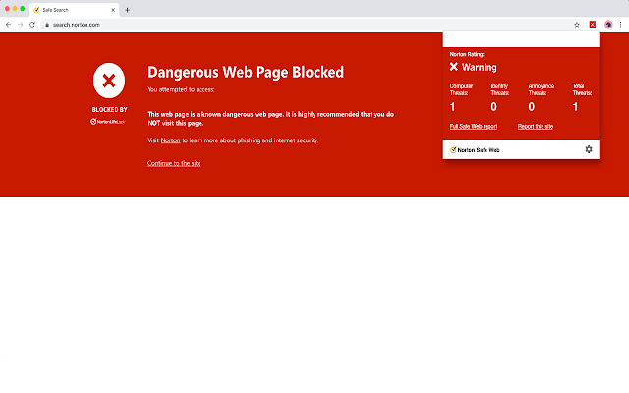This screenshot has height=393, width=629.
Task: Click the blocked red X circle icon
Action: (x=109, y=81)
